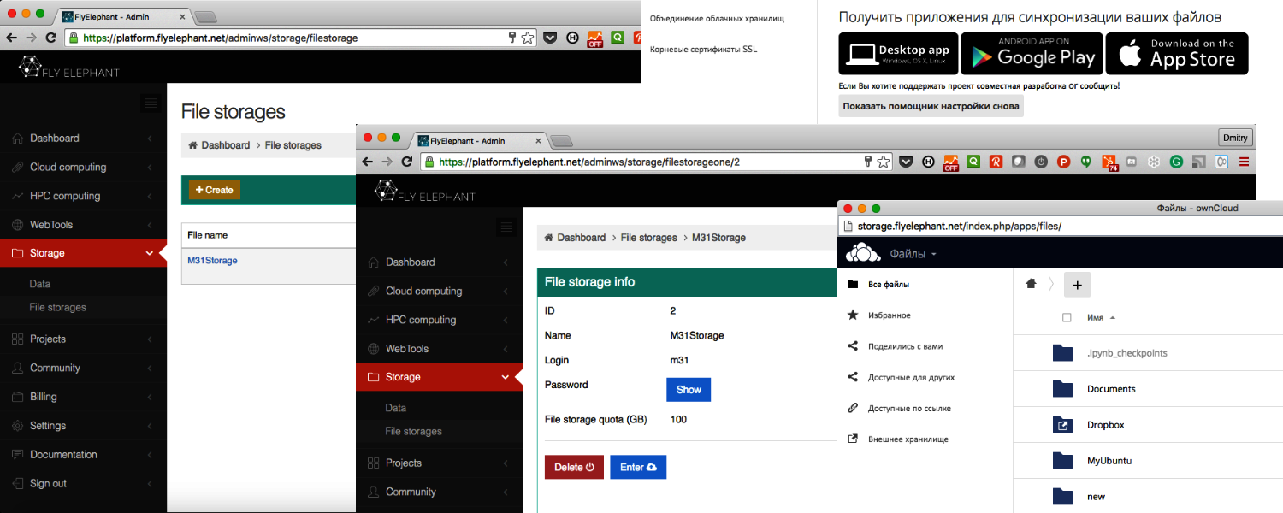Add a new item with the plus button in ownCloud
This screenshot has height=513, width=1283.
1077,285
